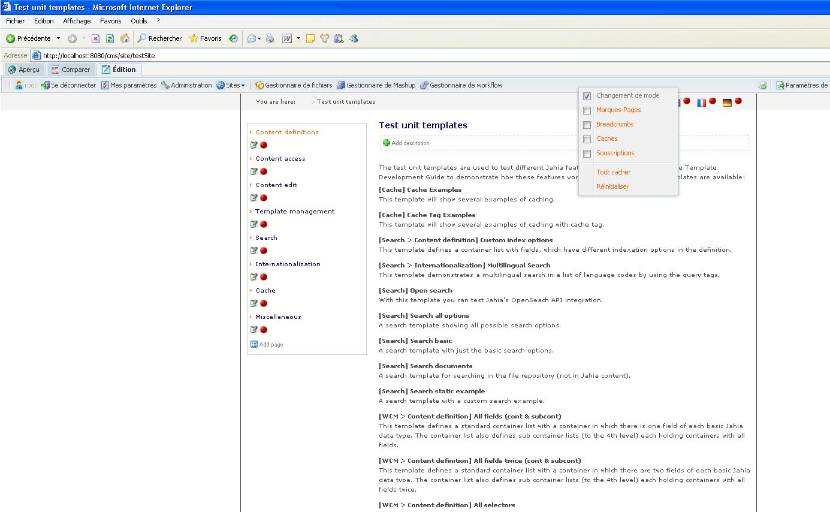Click the IE Forward arrow icon
This screenshot has width=830, height=512.
pos(72,38)
